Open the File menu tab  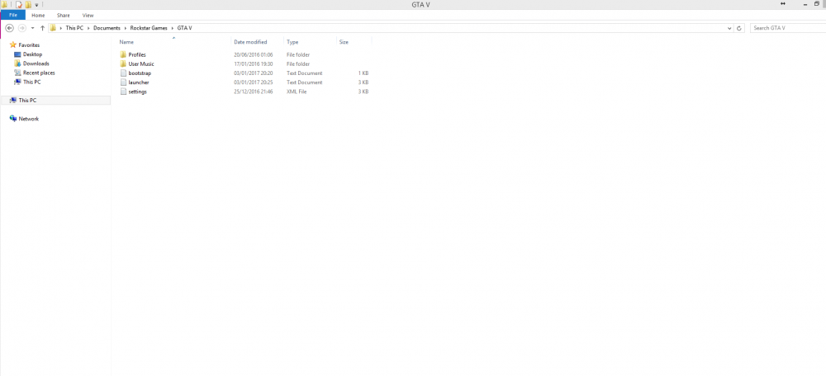tap(13, 15)
